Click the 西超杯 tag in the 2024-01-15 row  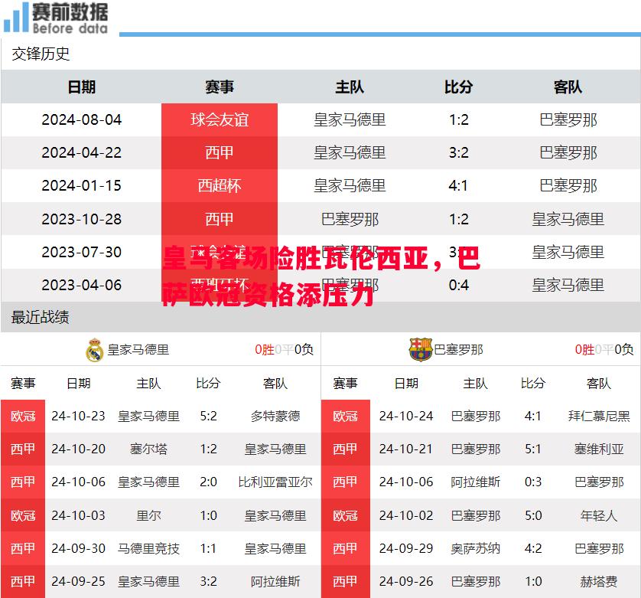pyautogui.click(x=219, y=185)
